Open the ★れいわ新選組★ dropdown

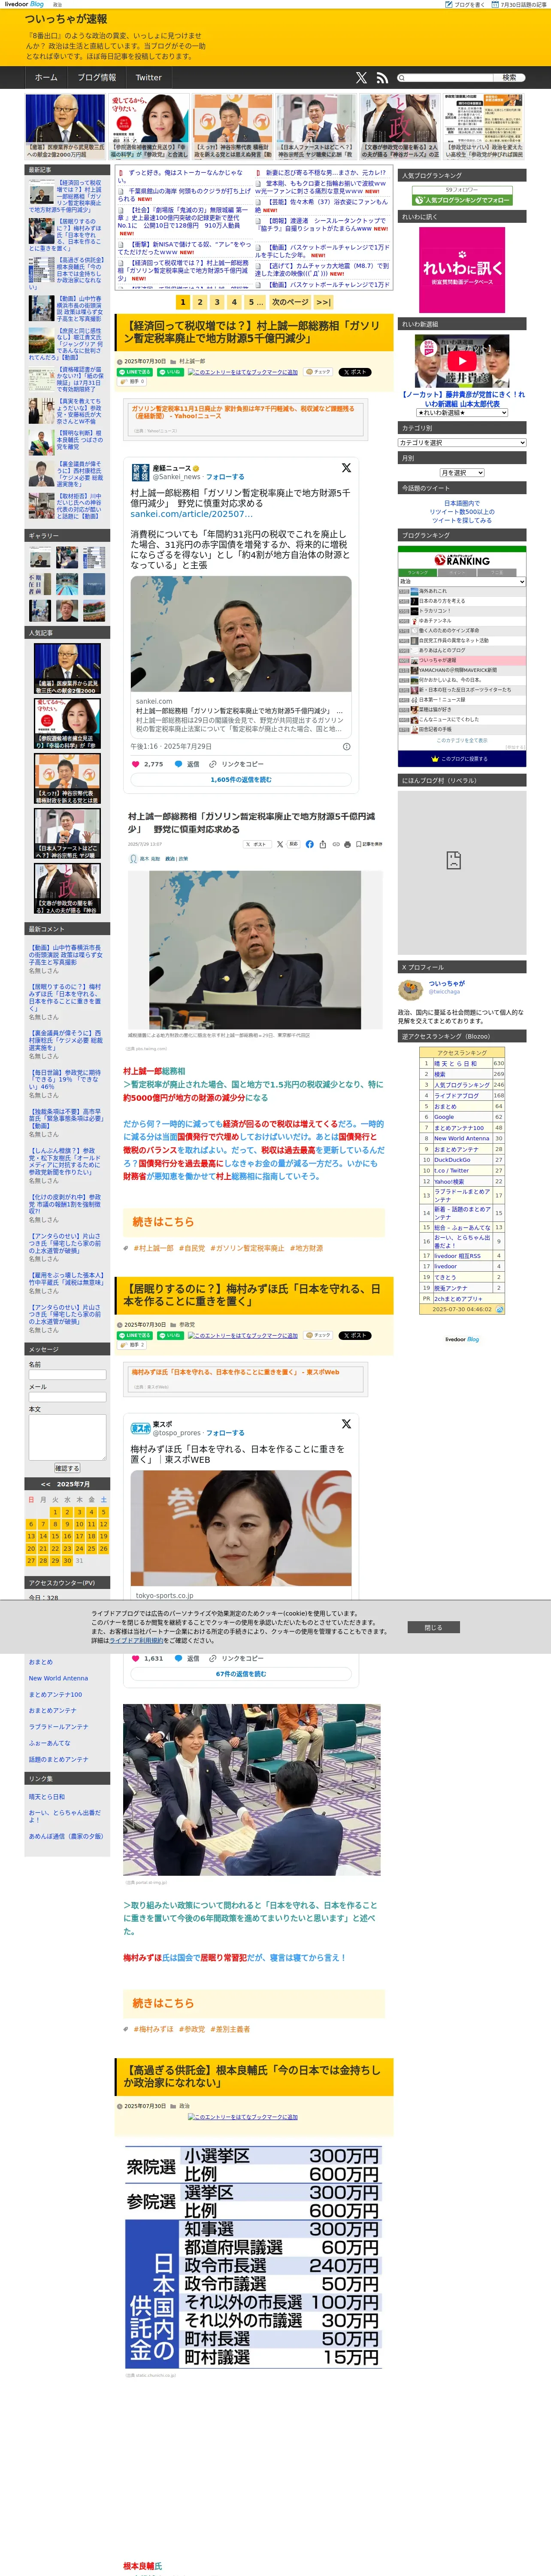462,412
